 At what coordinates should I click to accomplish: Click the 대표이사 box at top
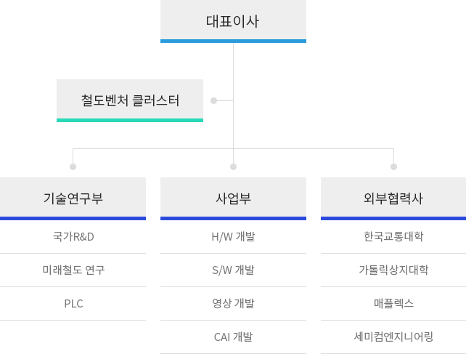tap(233, 21)
